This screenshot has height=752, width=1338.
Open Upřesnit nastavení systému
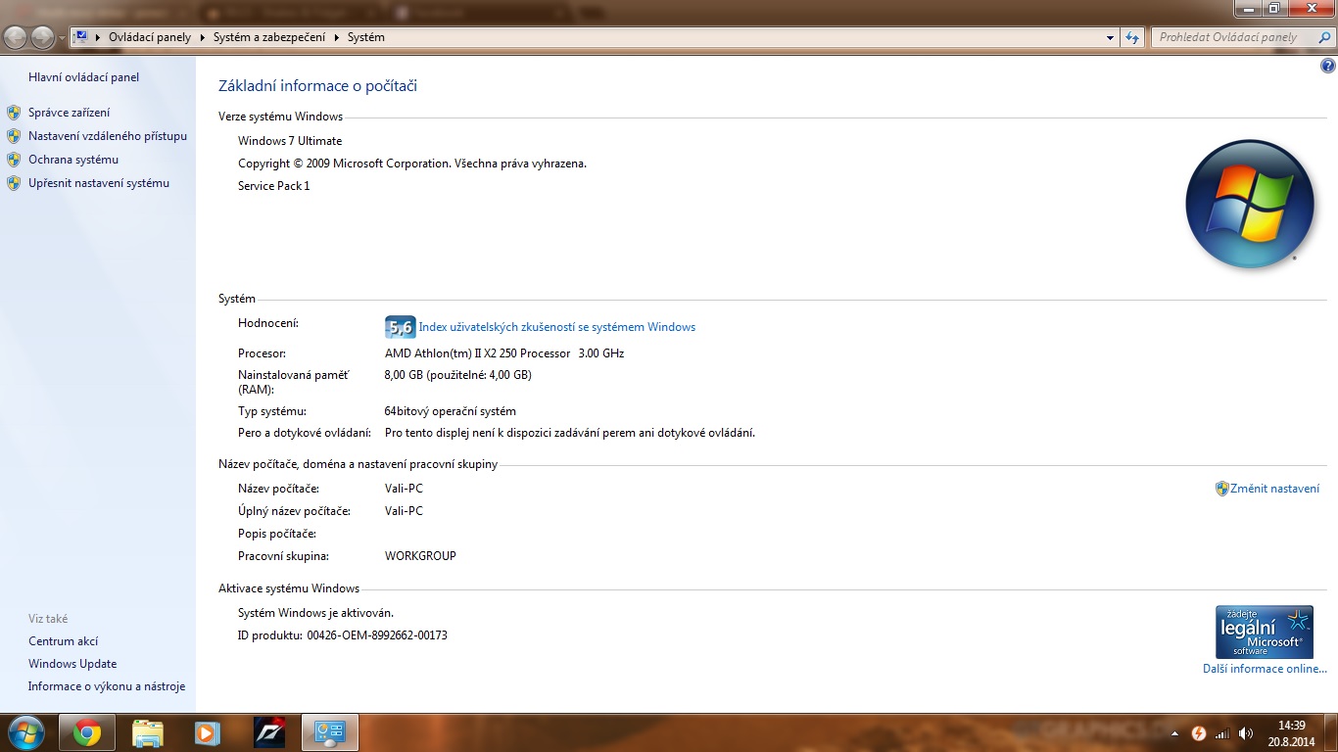(99, 183)
